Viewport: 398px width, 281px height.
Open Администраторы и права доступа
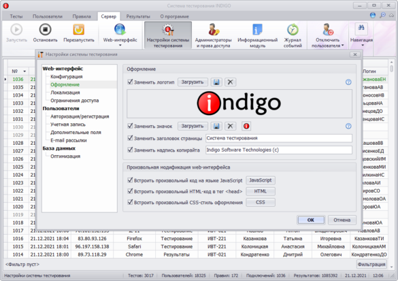213,35
